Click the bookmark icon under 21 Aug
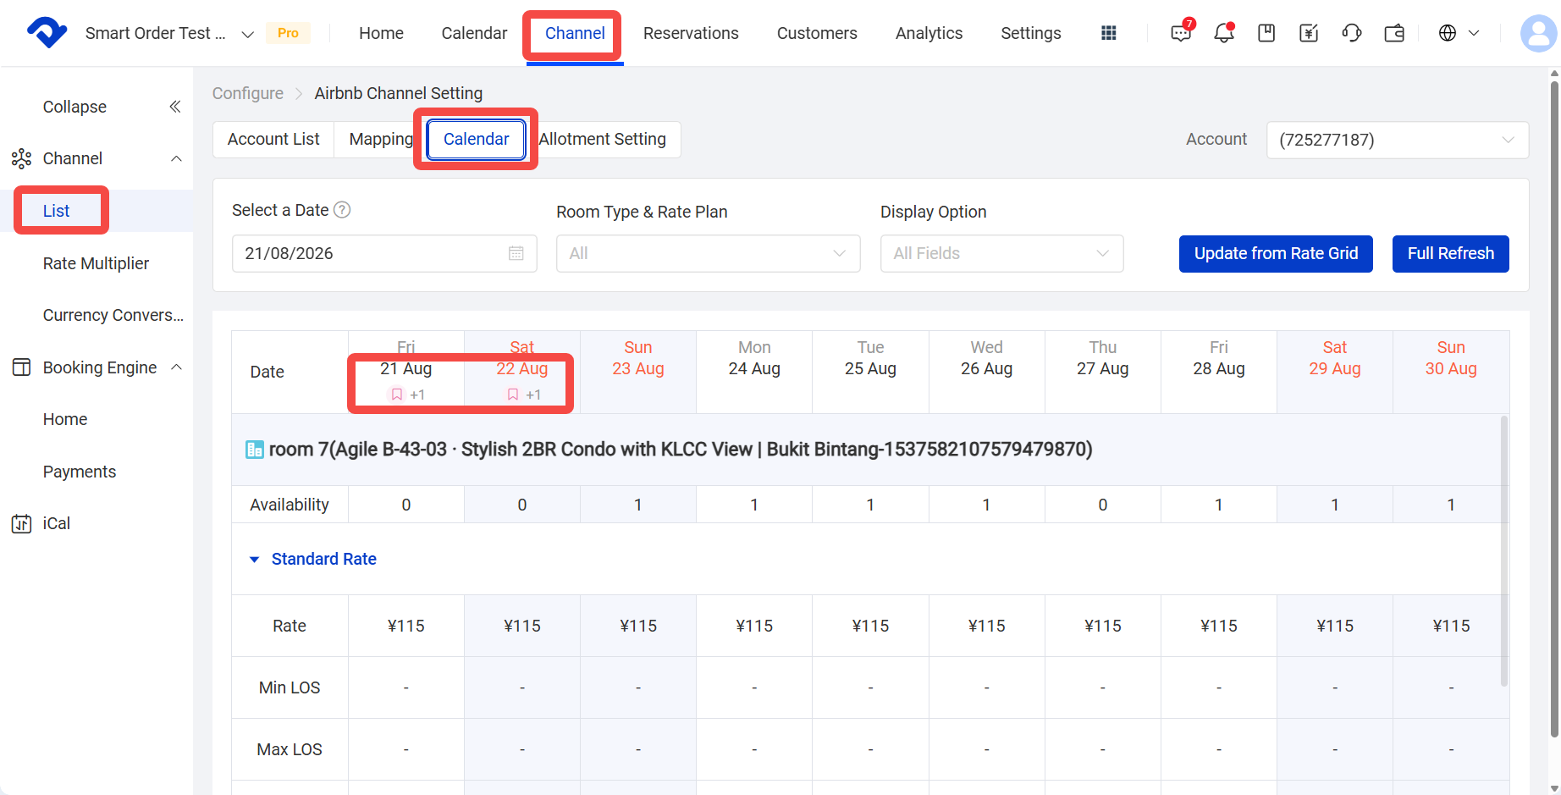Screen dimensions: 1561x795 pos(396,395)
